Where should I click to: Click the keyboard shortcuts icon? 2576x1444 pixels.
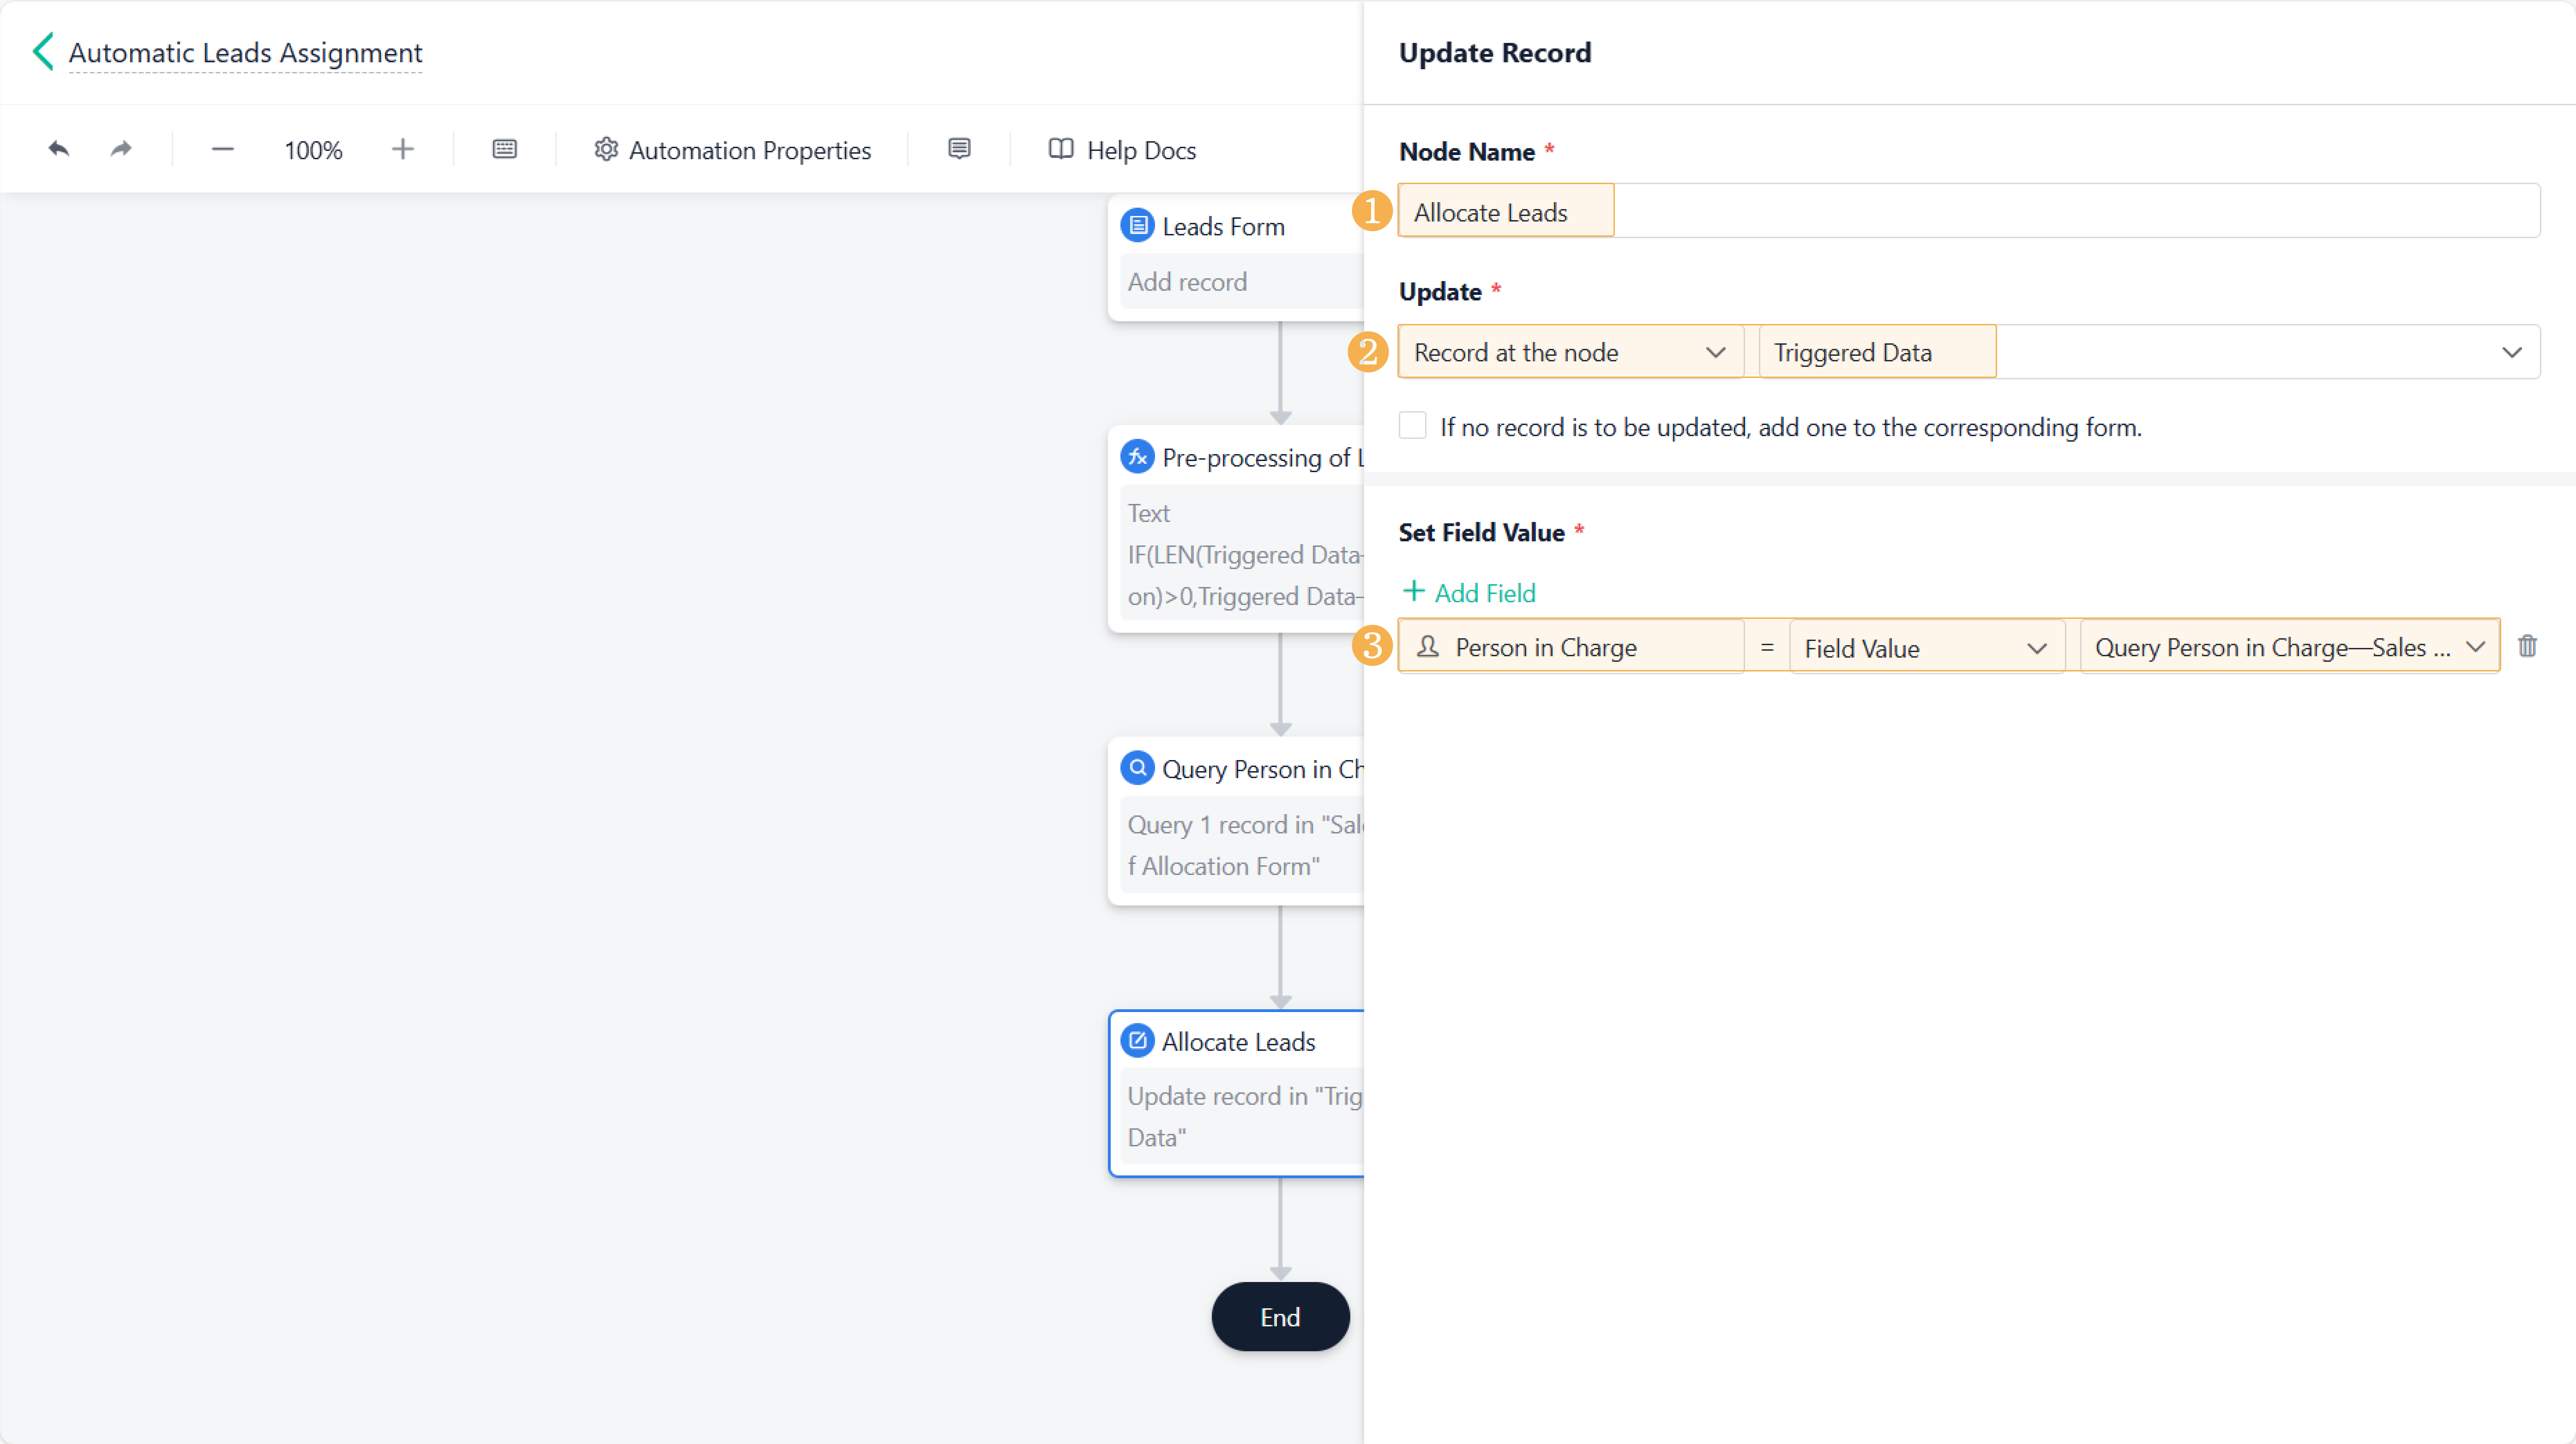pos(505,150)
